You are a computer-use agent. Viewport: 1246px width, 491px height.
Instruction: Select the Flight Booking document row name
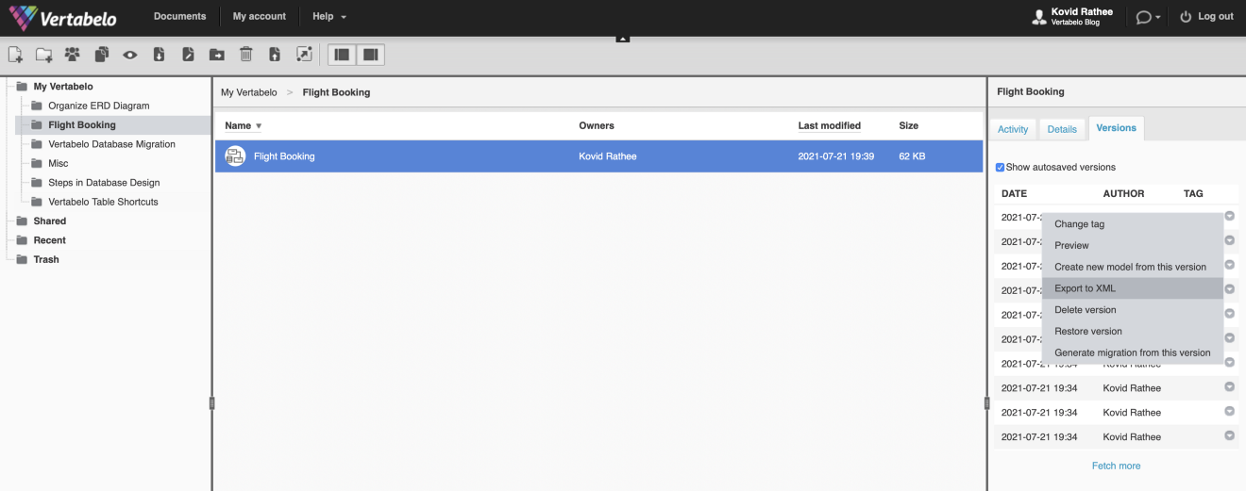pos(284,156)
